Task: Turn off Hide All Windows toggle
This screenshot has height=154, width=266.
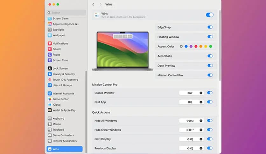Action: (210, 121)
